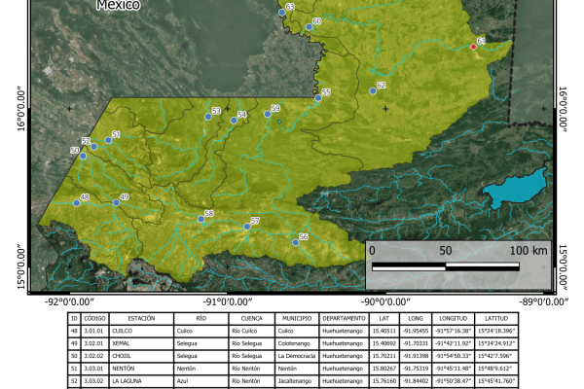584x389 pixels.
Task: Click station marker 48
Action: [77, 203]
